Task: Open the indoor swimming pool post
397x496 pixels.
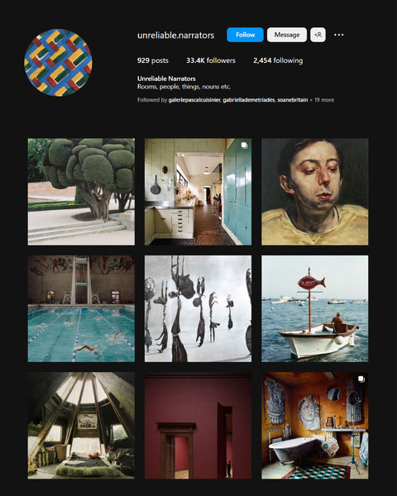Action: click(81, 308)
